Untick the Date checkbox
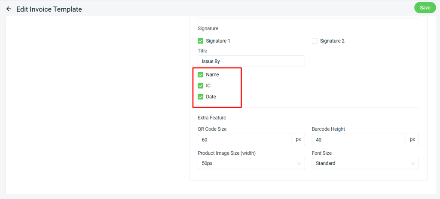Viewport: 440px width, 199px height. tap(200, 97)
